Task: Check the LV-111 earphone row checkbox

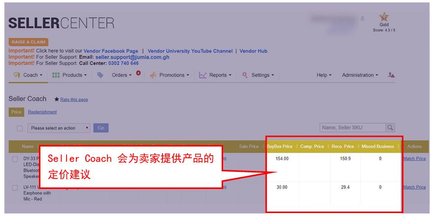Action: pos(15,188)
